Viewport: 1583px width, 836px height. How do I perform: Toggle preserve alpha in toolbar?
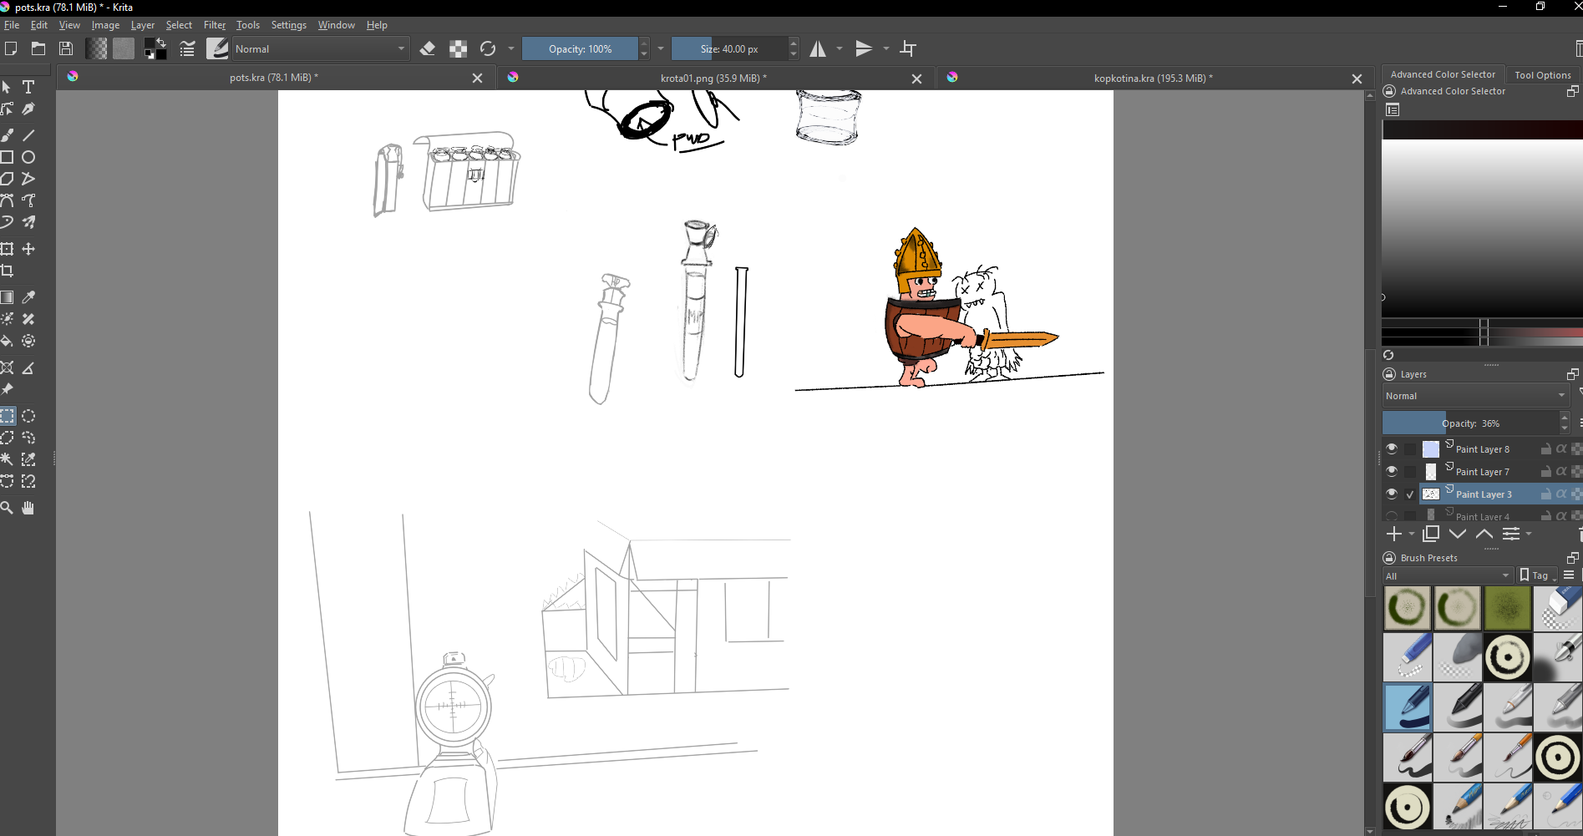tap(458, 48)
